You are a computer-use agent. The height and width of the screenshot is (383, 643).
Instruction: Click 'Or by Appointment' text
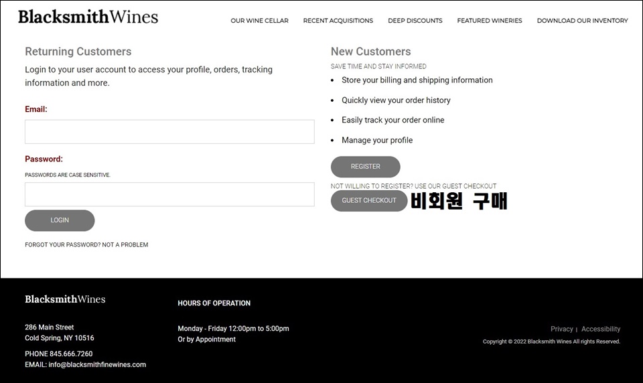pyautogui.click(x=207, y=339)
